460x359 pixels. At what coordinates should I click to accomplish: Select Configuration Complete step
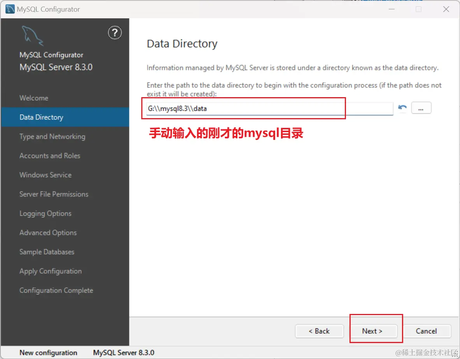[56, 291]
